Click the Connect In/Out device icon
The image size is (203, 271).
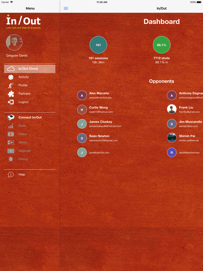11,118
